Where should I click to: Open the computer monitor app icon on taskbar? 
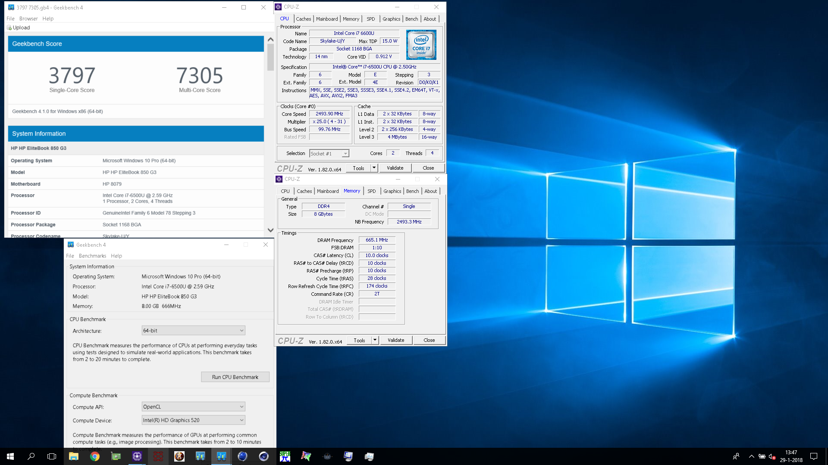[x=348, y=456]
